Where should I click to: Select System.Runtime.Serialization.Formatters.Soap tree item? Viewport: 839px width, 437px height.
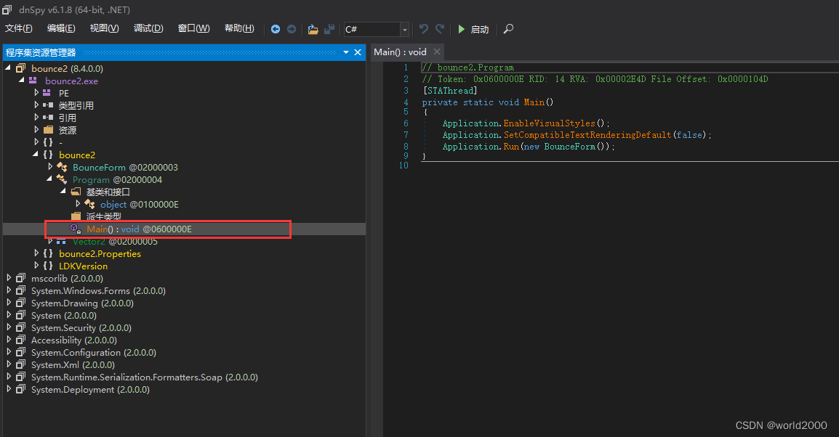pyautogui.click(x=145, y=377)
